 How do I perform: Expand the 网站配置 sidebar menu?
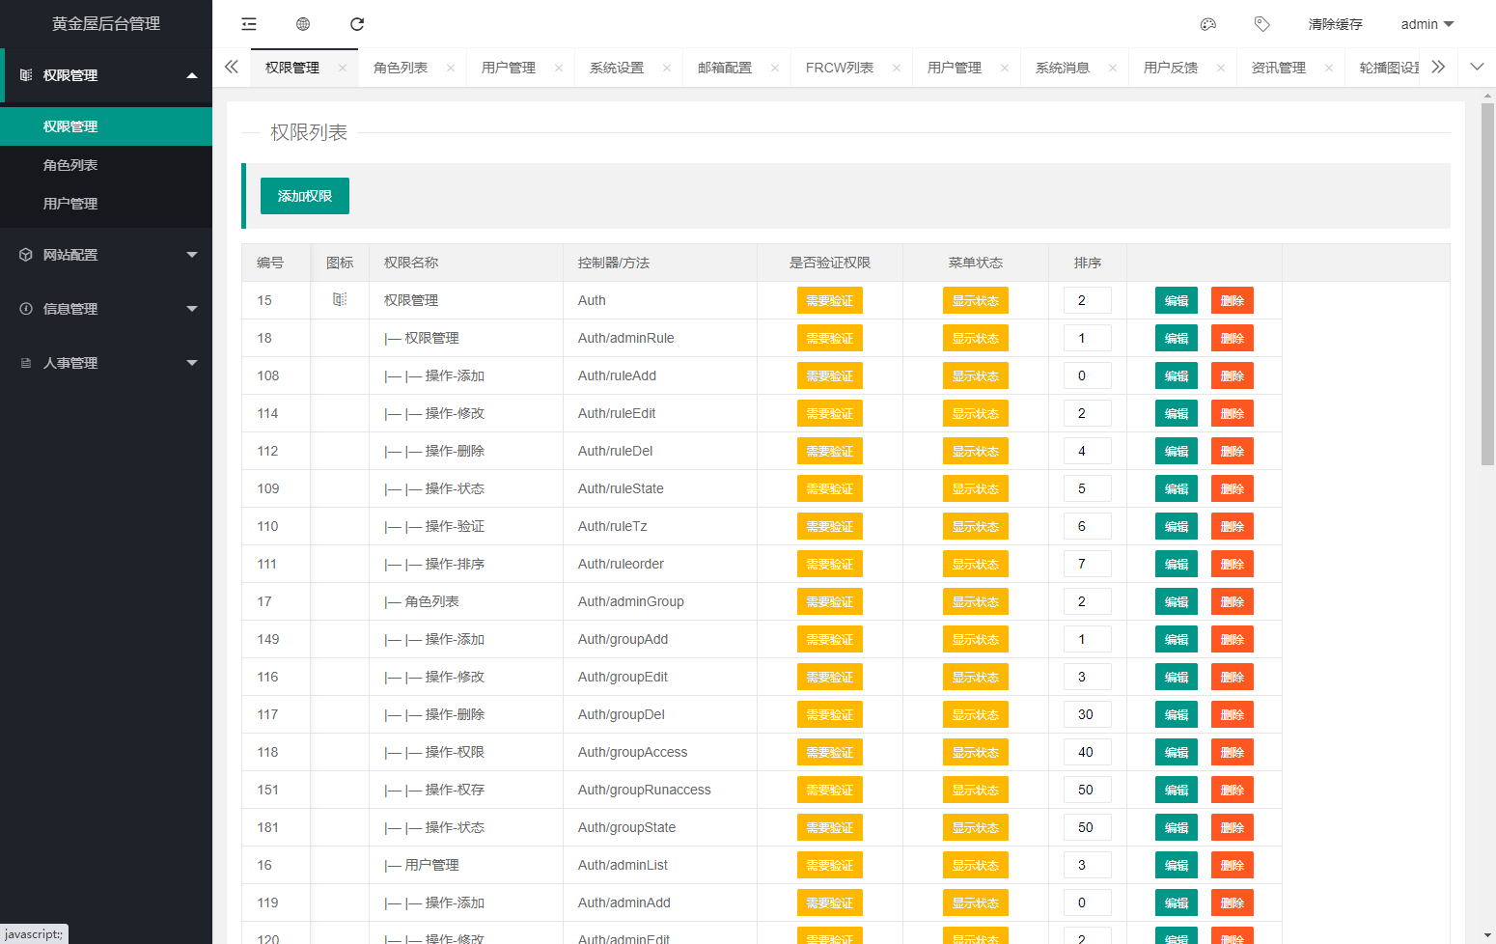(x=106, y=255)
